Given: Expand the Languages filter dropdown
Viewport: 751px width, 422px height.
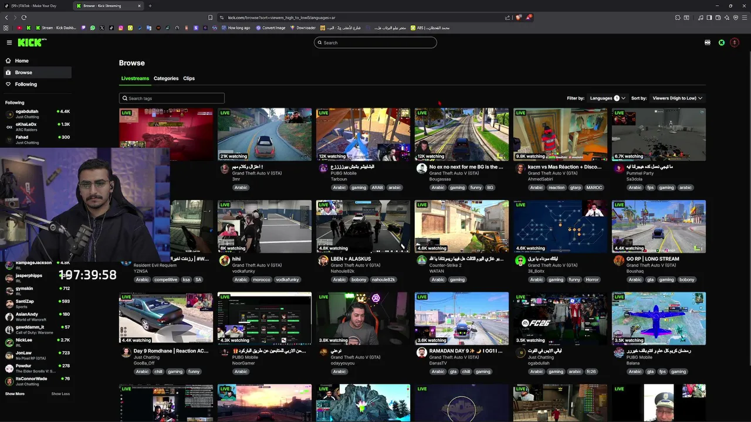Looking at the screenshot, I should 608,98.
